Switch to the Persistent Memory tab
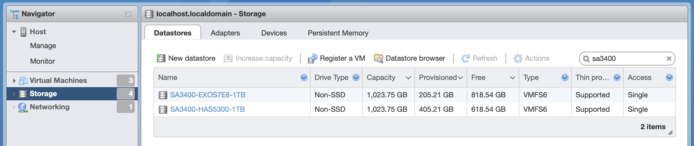The height and width of the screenshot is (146, 694). click(x=338, y=33)
